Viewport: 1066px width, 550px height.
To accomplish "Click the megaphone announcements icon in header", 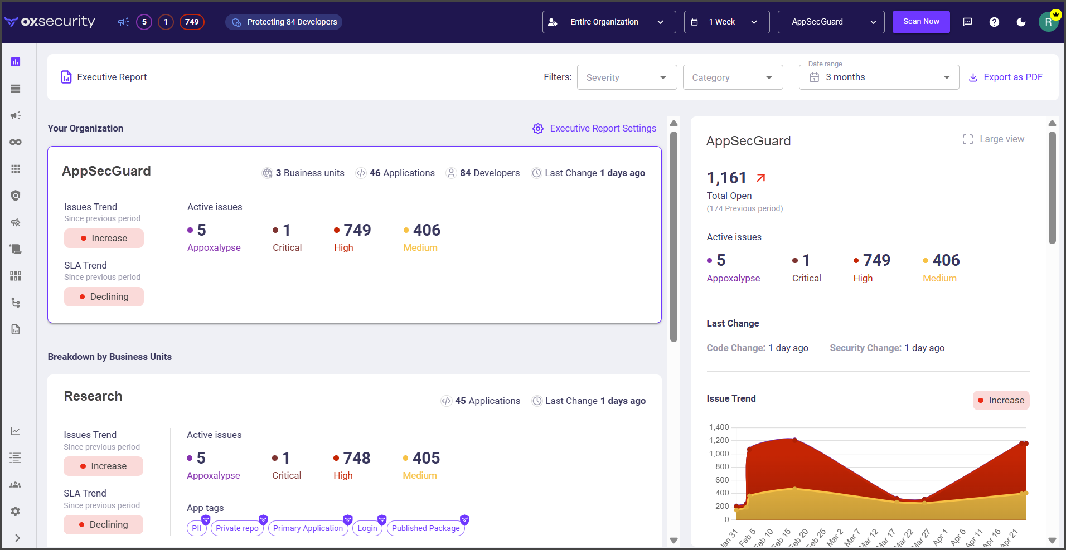I will [123, 22].
